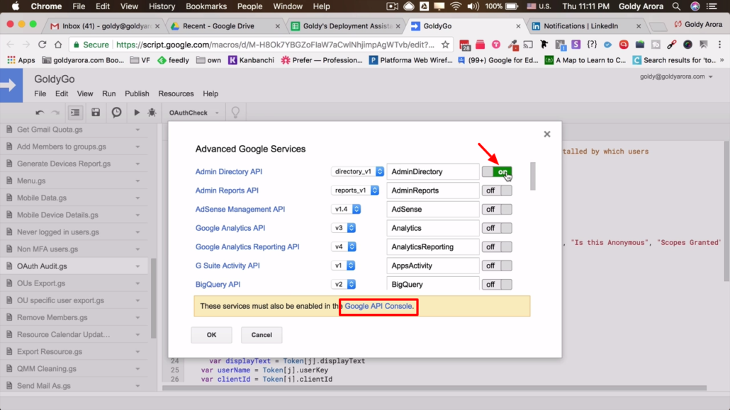Screen dimensions: 730x410
Task: Enable the Admin Reports API toggle
Action: click(498, 190)
